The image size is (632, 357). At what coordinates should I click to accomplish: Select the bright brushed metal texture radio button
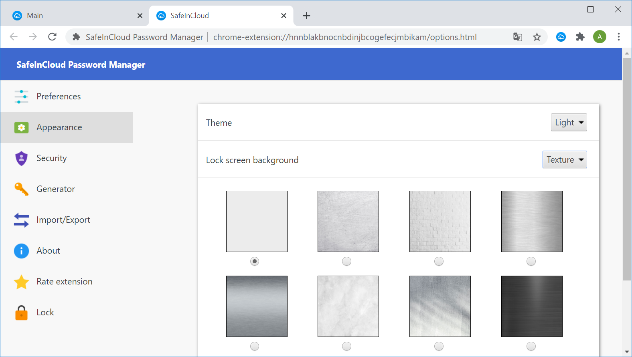pyautogui.click(x=531, y=261)
